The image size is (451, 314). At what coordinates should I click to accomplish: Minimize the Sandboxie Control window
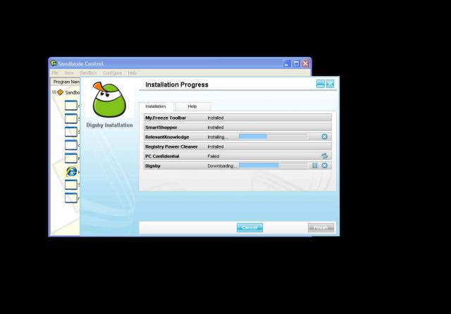coord(287,63)
